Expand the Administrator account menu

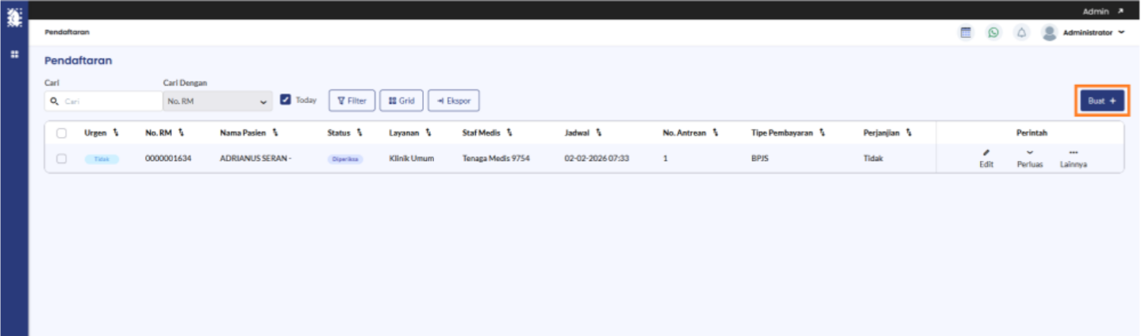tap(1121, 32)
